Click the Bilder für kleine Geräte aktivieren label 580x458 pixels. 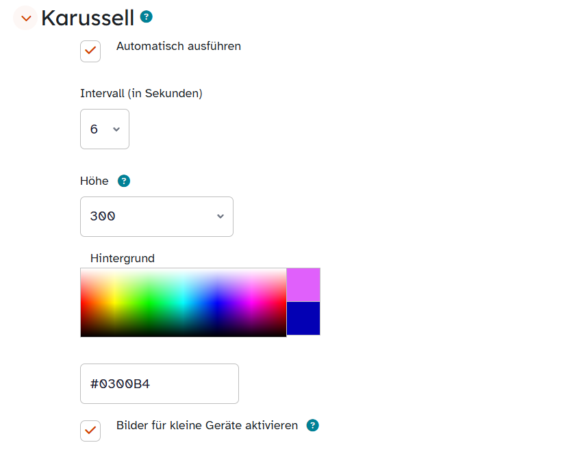click(x=207, y=425)
